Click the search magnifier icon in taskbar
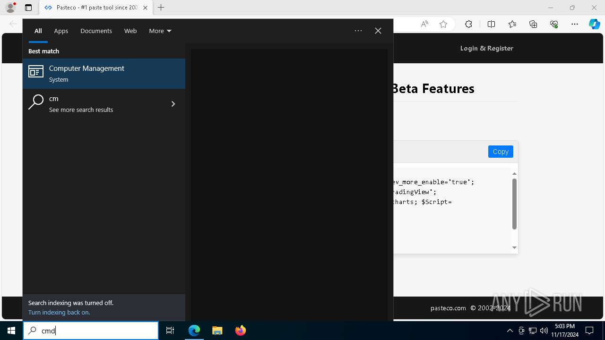605x340 pixels. pos(32,331)
